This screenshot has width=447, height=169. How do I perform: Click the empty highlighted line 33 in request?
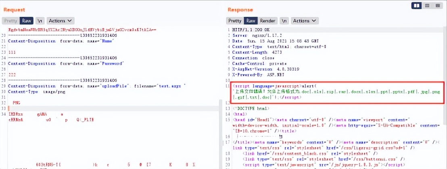pos(113,108)
